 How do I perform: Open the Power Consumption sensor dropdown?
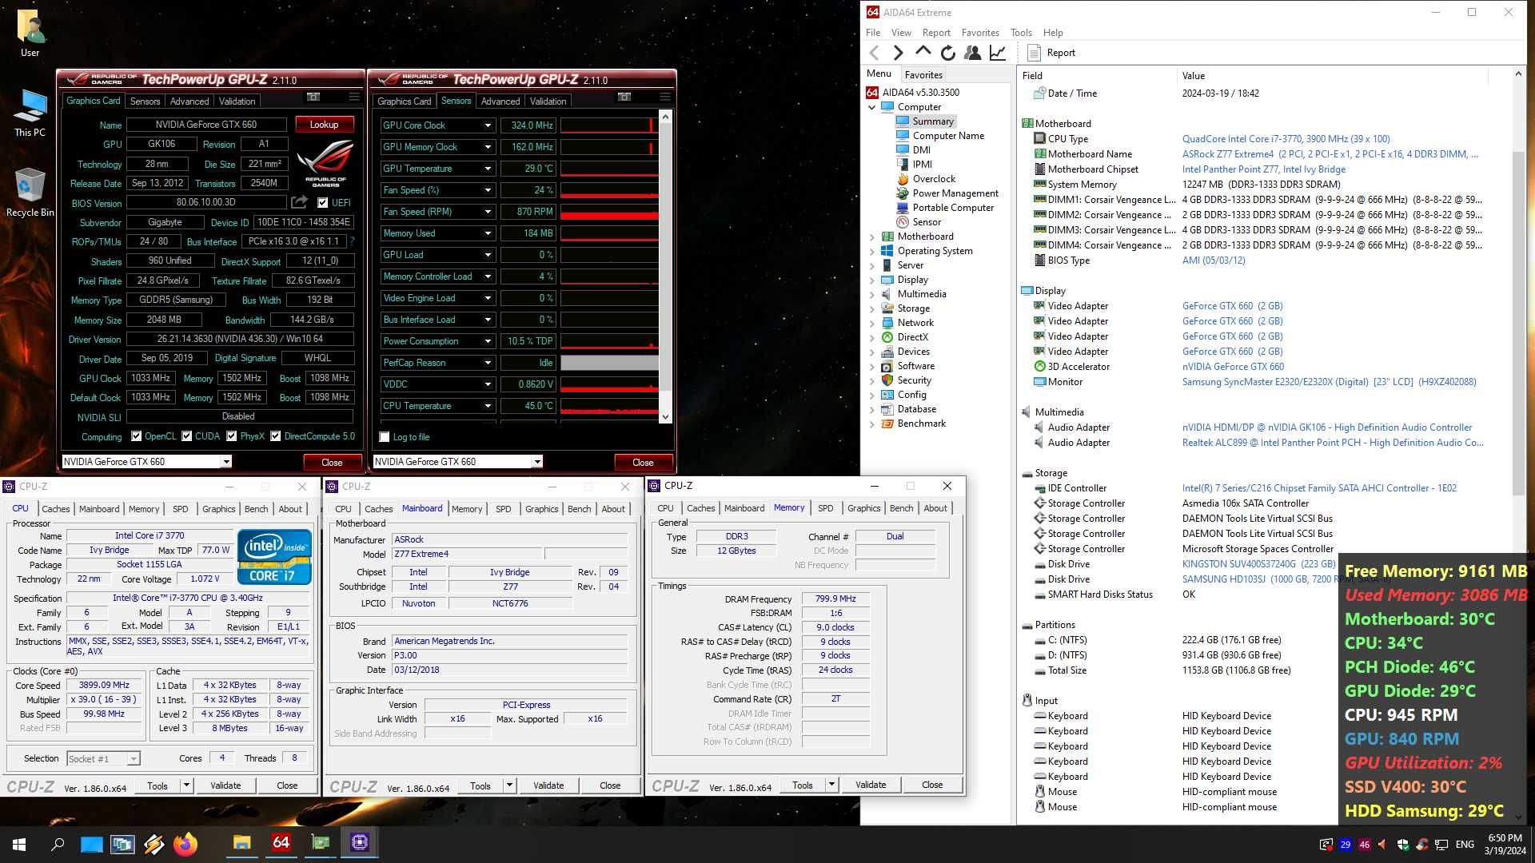point(488,341)
